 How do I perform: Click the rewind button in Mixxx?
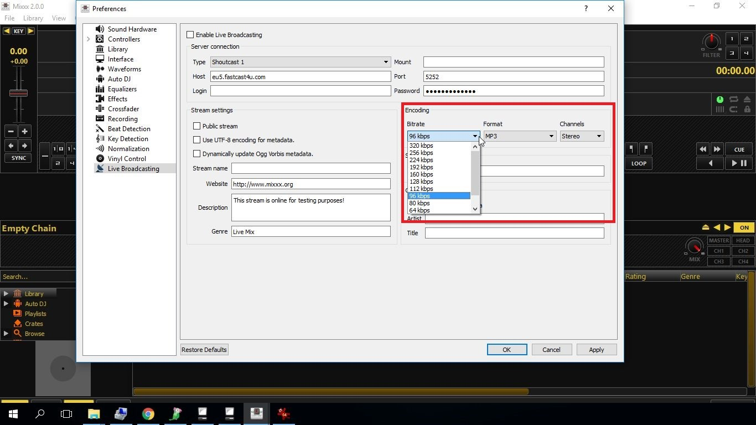[x=703, y=149]
